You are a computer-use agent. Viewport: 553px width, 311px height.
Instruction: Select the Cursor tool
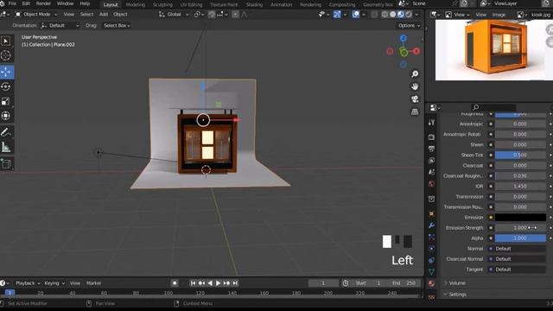click(x=6, y=55)
